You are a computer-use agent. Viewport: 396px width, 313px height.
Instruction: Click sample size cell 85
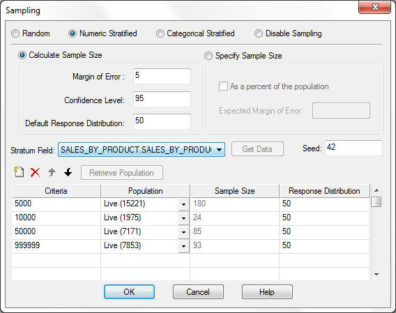point(235,231)
